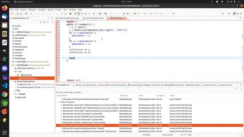Open Rhythmbox from the dock

(x=5, y=34)
